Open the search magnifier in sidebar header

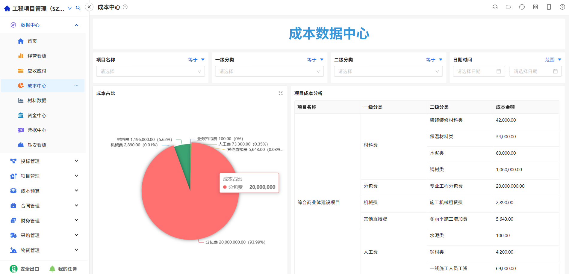[x=78, y=8]
